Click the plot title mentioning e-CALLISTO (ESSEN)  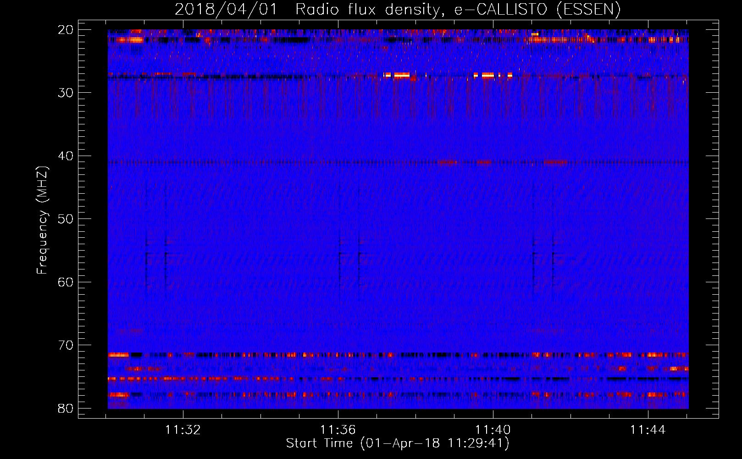(398, 10)
